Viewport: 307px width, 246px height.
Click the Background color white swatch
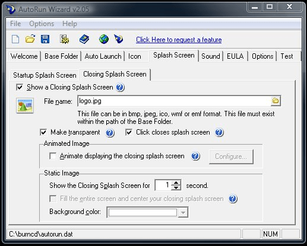click(143, 213)
